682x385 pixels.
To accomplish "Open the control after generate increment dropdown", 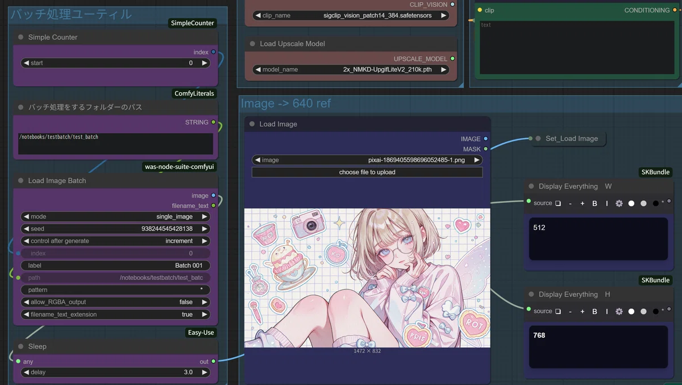I will pos(115,241).
